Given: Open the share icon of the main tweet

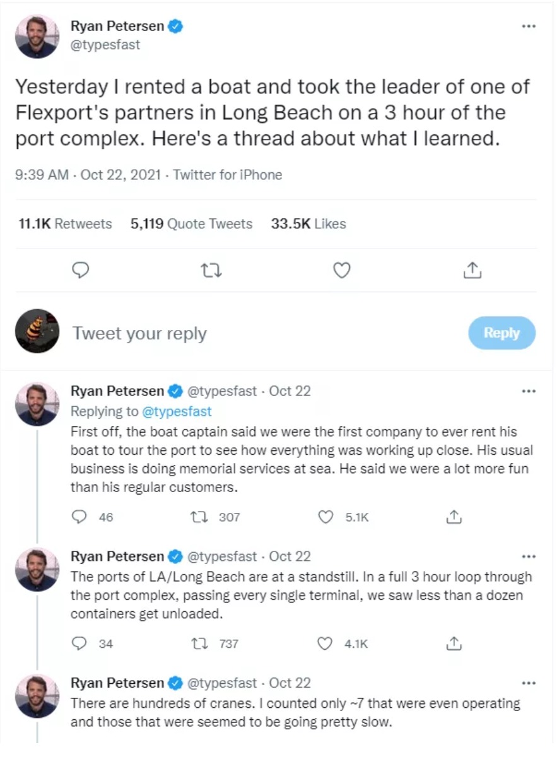Looking at the screenshot, I should click(472, 270).
